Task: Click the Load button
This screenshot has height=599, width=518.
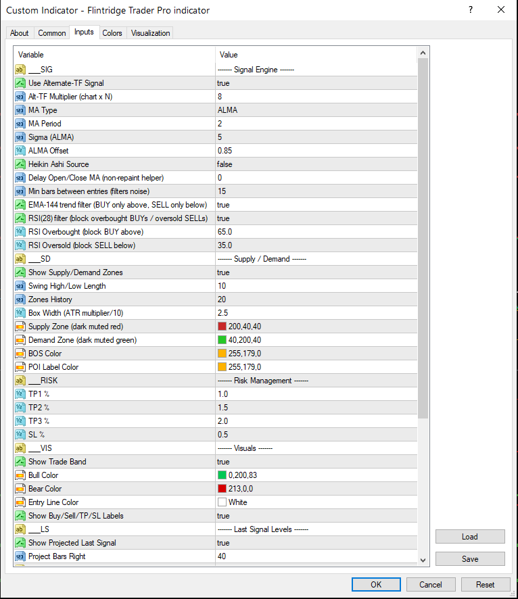Action: [x=470, y=537]
